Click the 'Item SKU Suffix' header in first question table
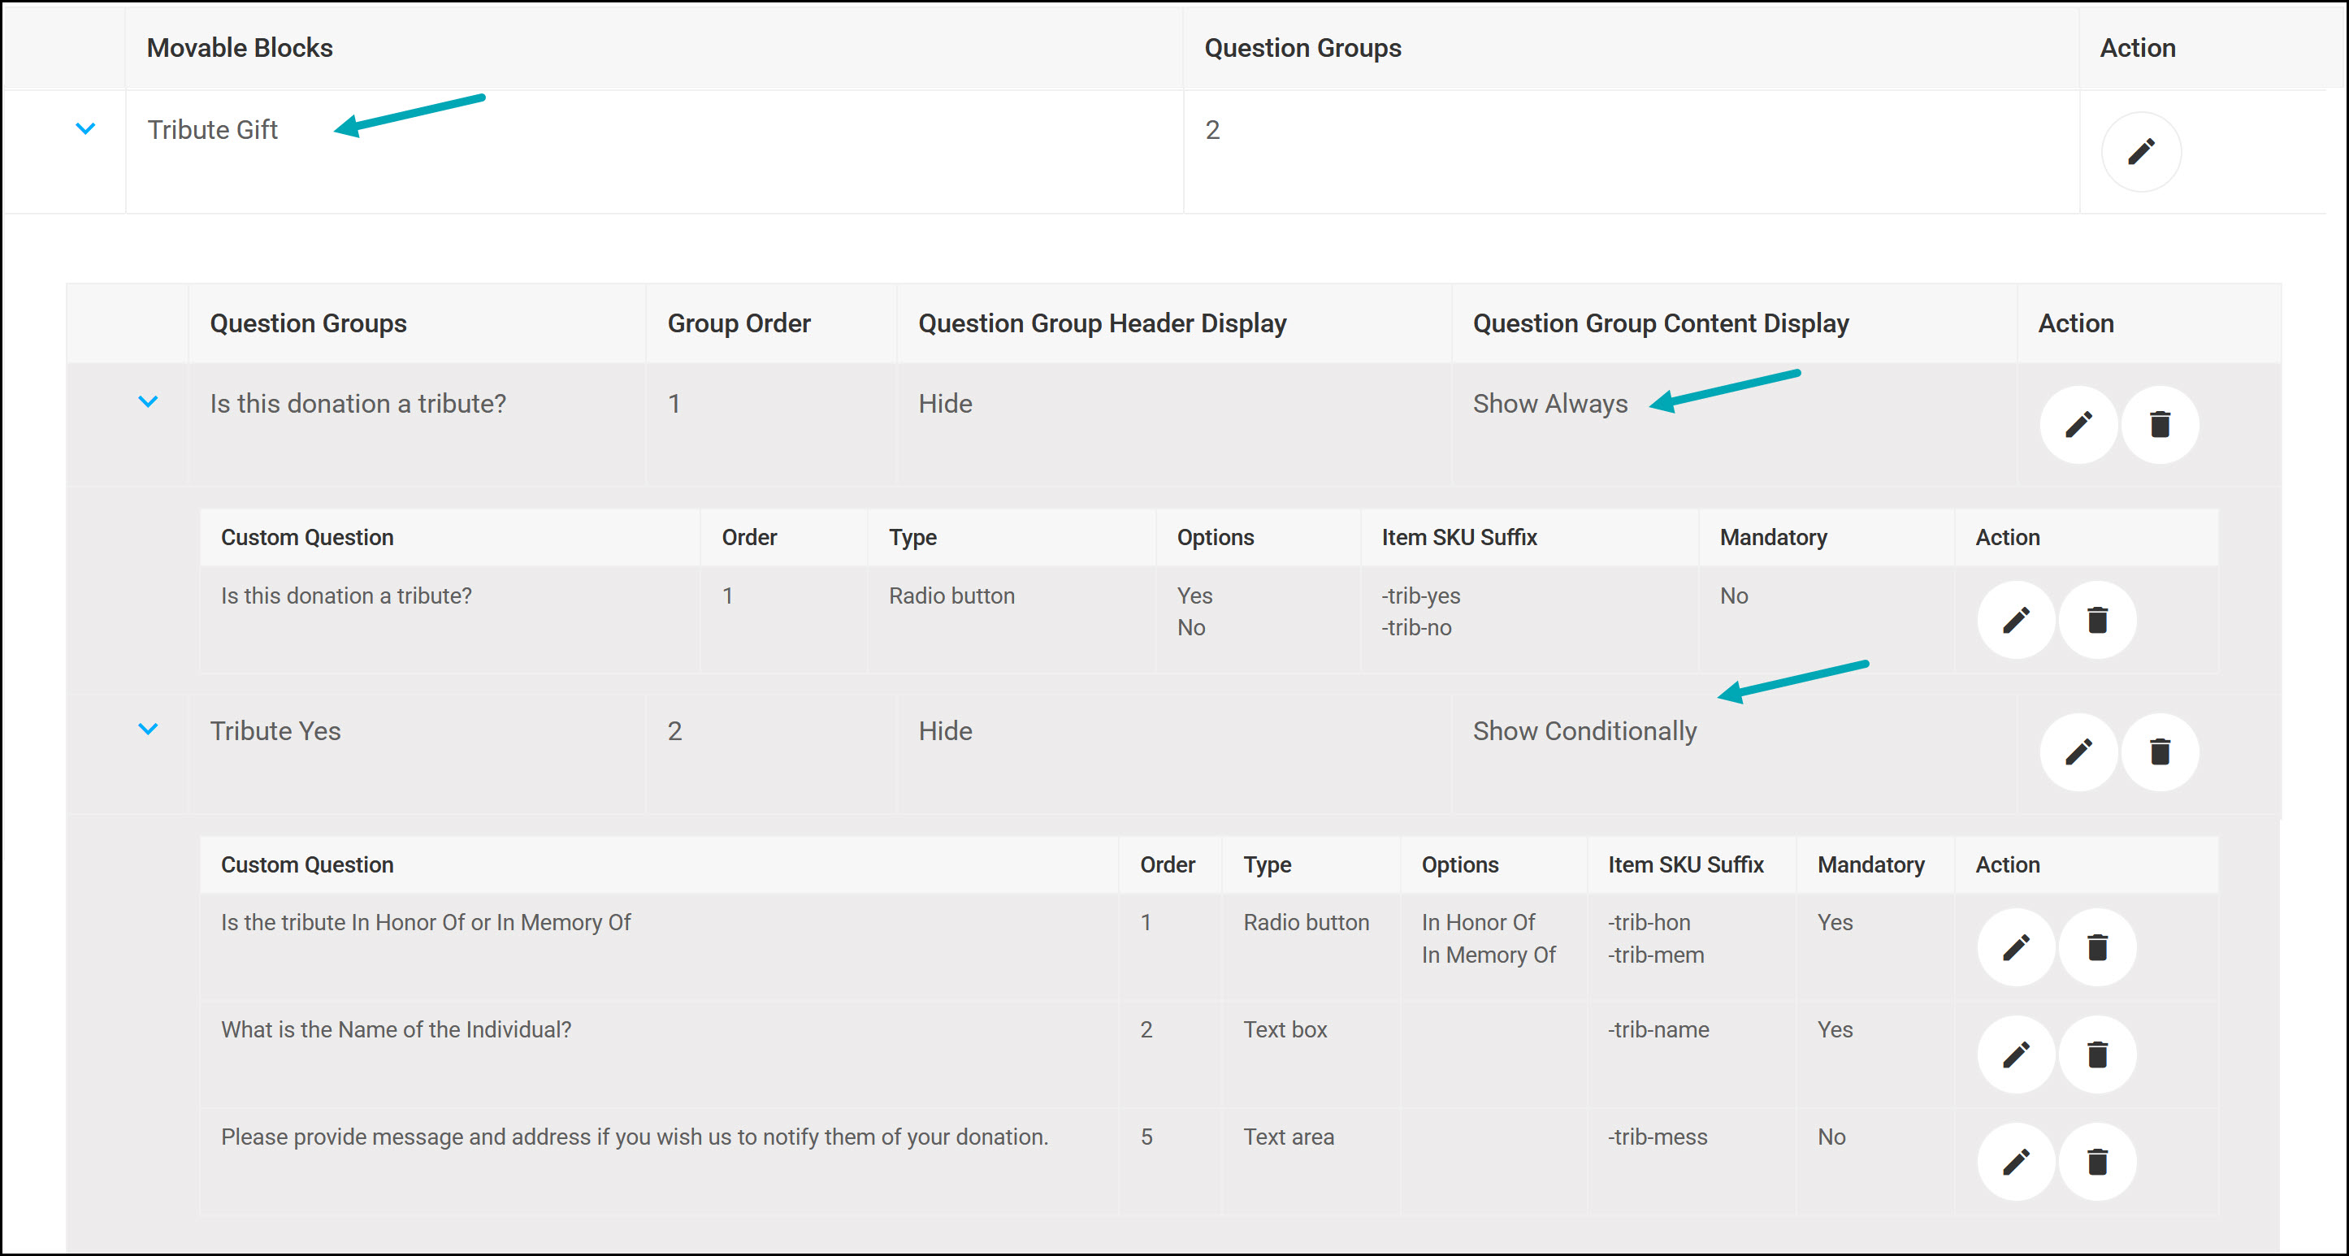 1459,537
